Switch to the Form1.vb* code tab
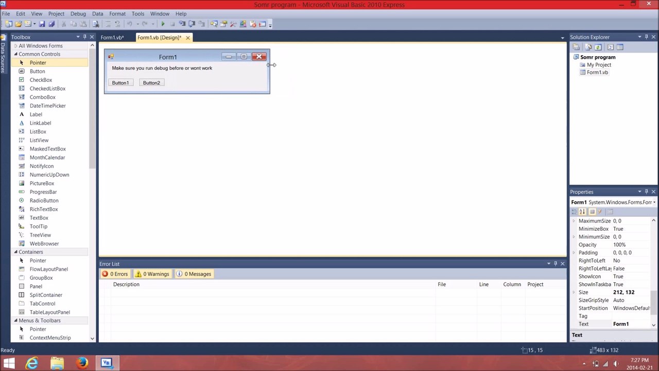This screenshot has width=659, height=371. (112, 38)
